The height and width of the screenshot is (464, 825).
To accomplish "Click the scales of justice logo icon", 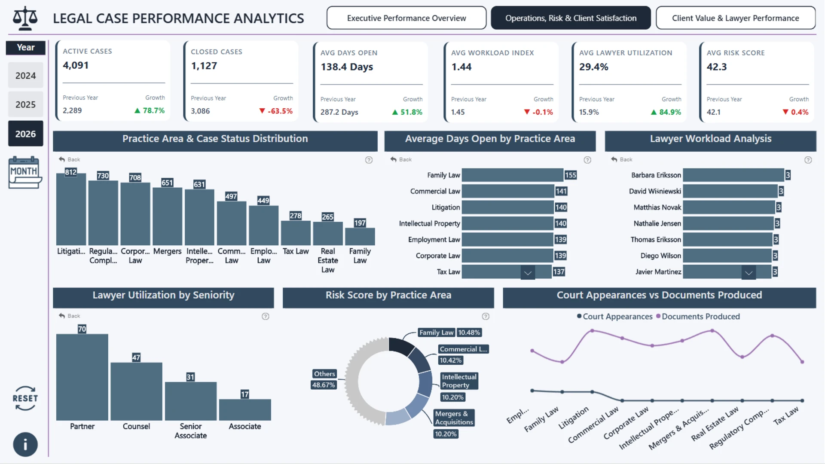I will click(x=25, y=18).
